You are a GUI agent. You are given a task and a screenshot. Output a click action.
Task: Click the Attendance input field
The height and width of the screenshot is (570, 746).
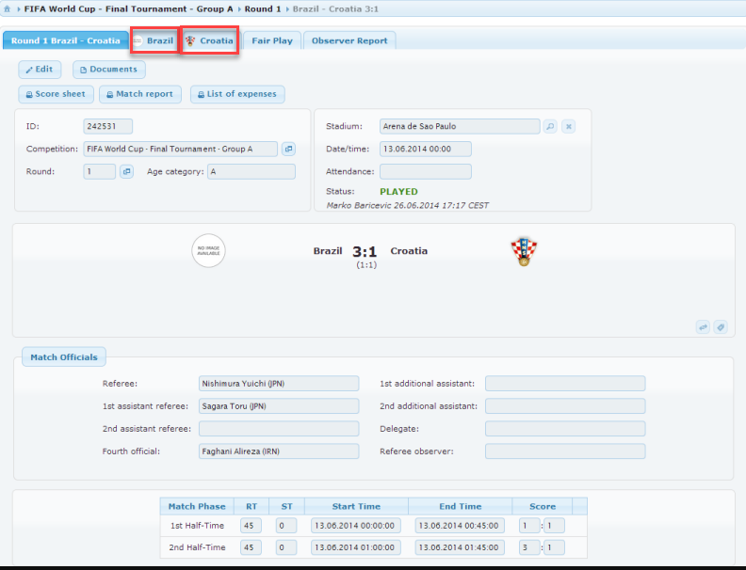pyautogui.click(x=425, y=172)
